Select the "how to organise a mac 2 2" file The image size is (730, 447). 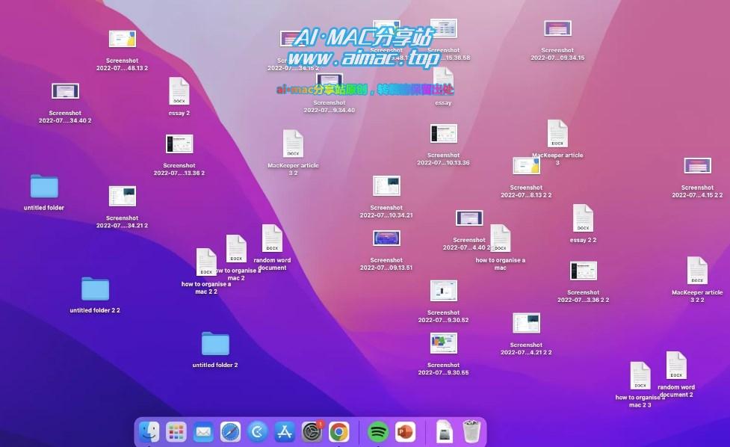pyautogui.click(x=206, y=262)
